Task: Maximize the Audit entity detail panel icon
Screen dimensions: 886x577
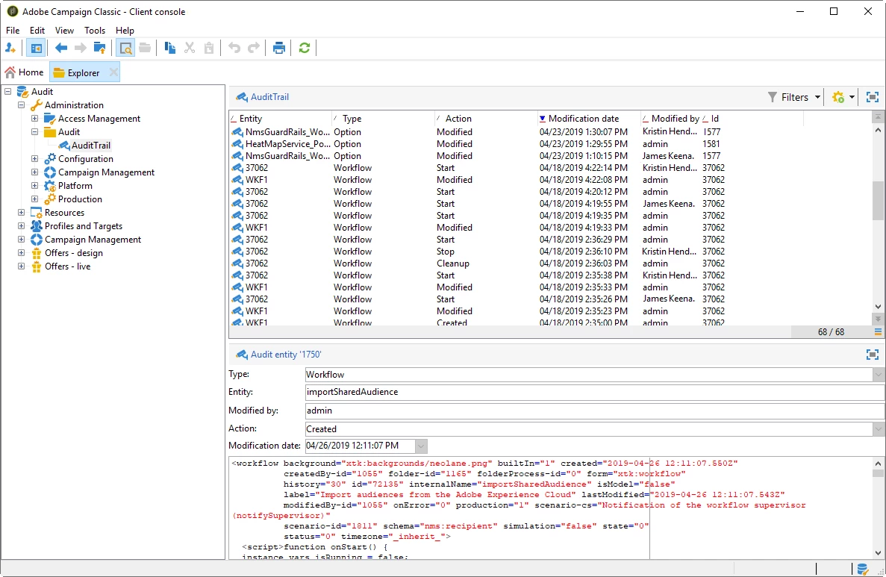Action: tap(873, 355)
